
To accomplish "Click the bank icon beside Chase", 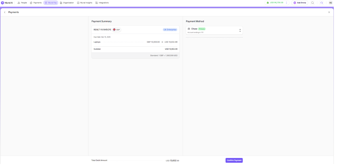I will click(x=189, y=29).
